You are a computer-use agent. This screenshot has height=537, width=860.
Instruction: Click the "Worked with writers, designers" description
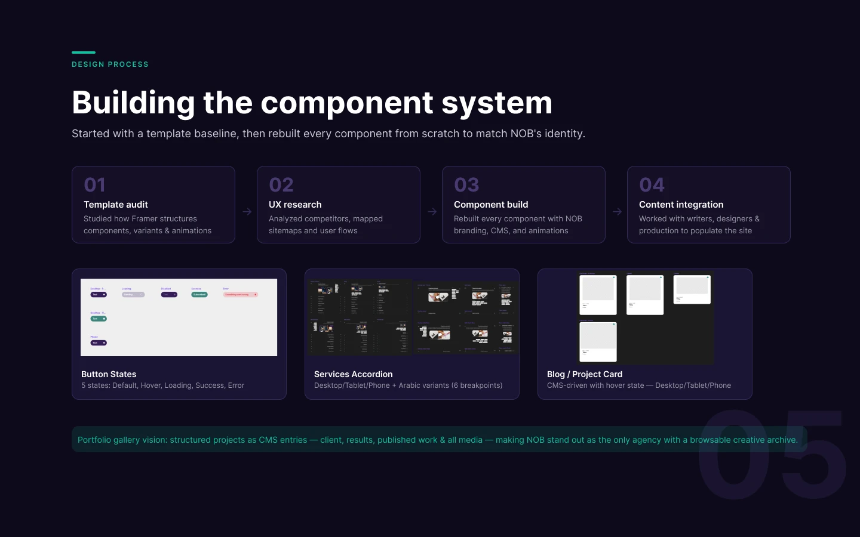699,225
